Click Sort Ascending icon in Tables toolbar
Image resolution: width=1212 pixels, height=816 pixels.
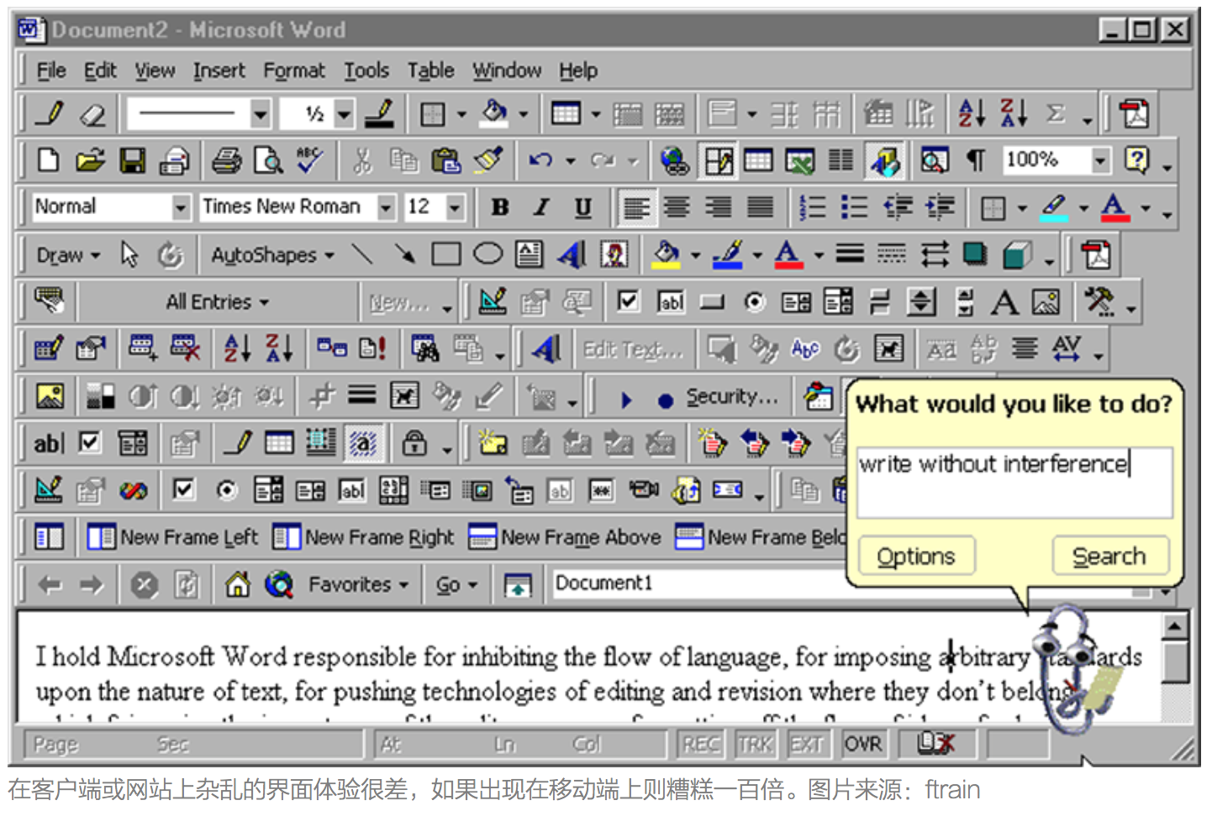972,112
